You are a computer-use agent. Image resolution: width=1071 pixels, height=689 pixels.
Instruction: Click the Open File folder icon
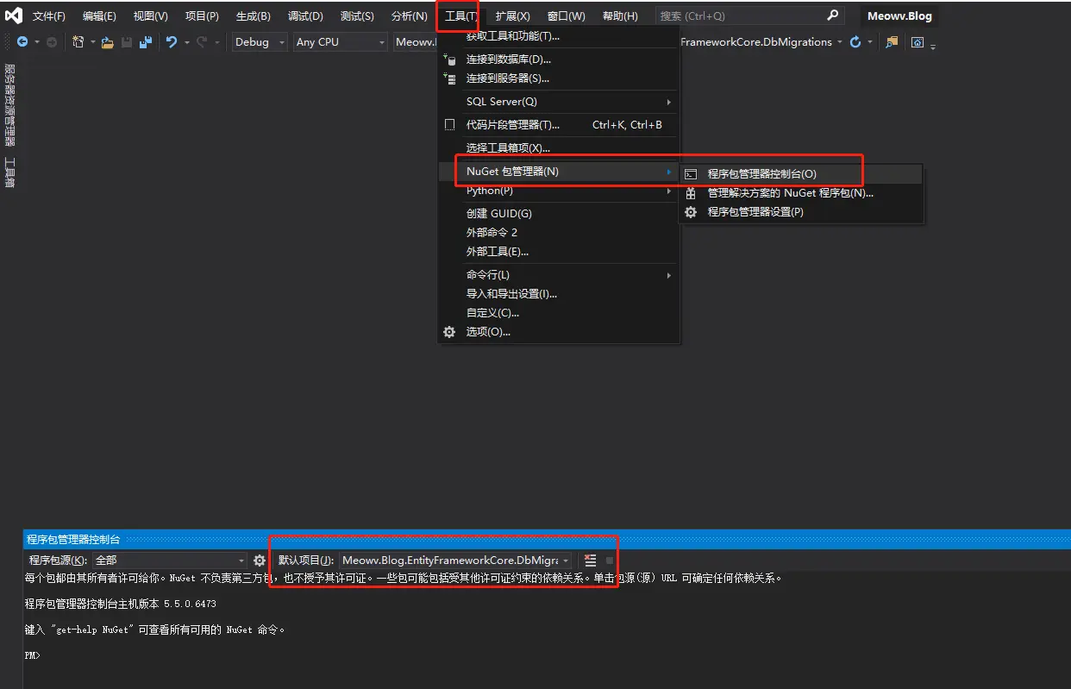pos(108,42)
